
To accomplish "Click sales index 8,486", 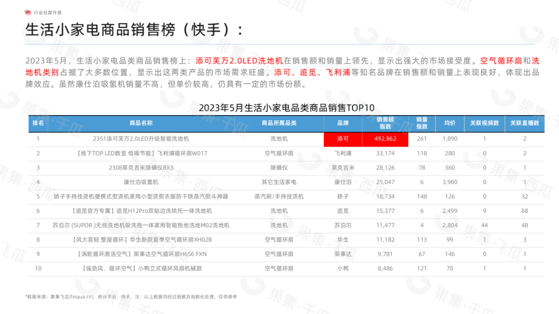I will [x=385, y=269].
